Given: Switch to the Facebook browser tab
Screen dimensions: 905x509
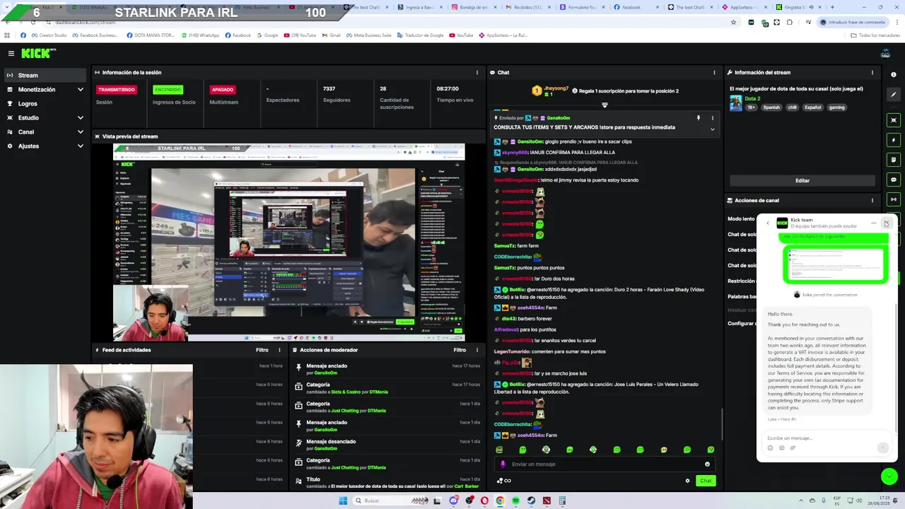Looking at the screenshot, I should point(636,7).
